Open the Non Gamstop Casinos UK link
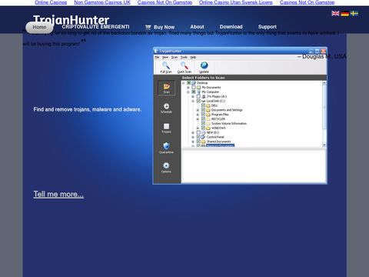Viewport: 369px width, 277px height. (x=102, y=2)
